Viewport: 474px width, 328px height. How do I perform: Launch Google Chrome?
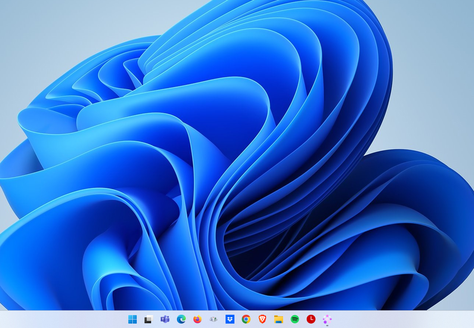246,319
